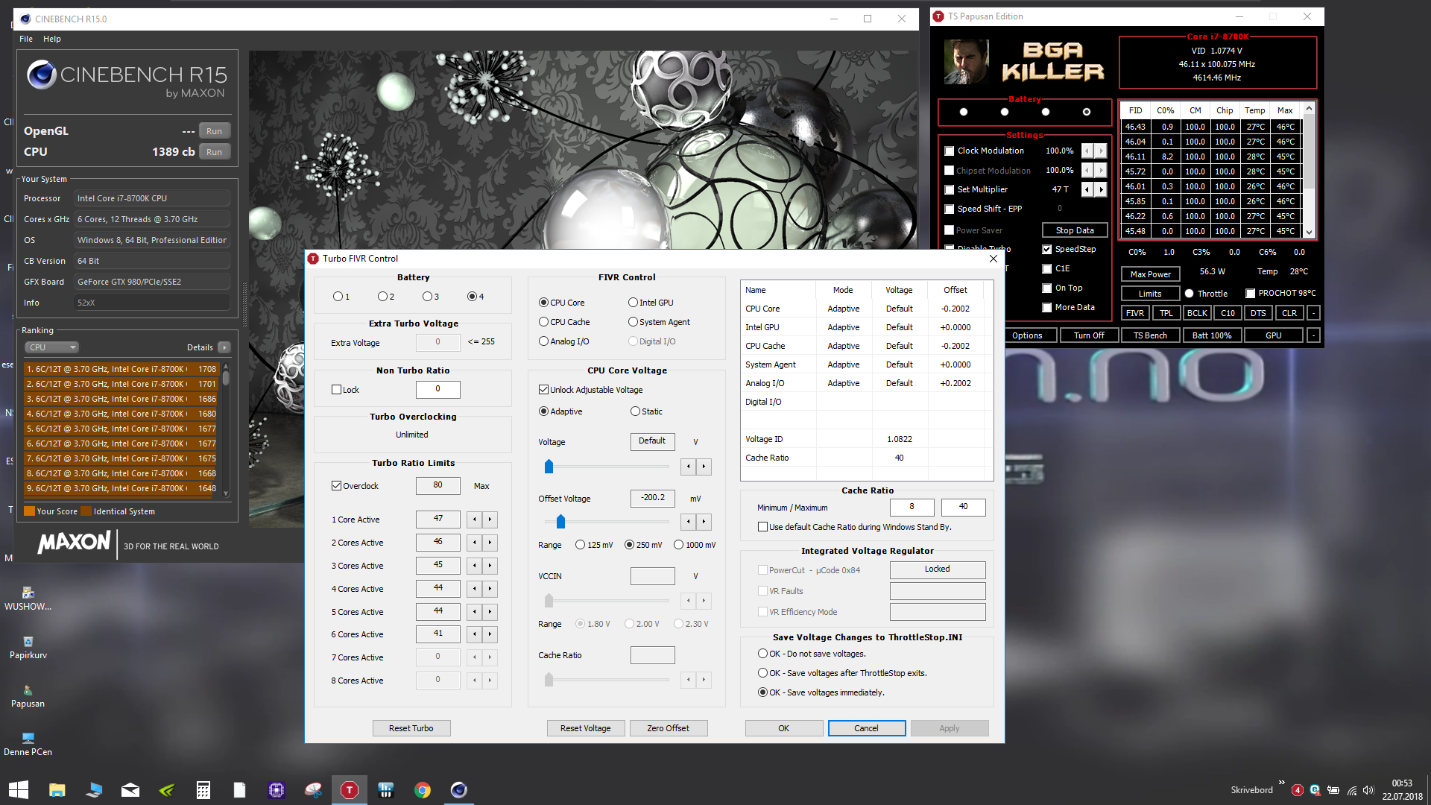This screenshot has width=1431, height=805.
Task: Decrease 6 Cores Active ratio arrow
Action: 475,634
